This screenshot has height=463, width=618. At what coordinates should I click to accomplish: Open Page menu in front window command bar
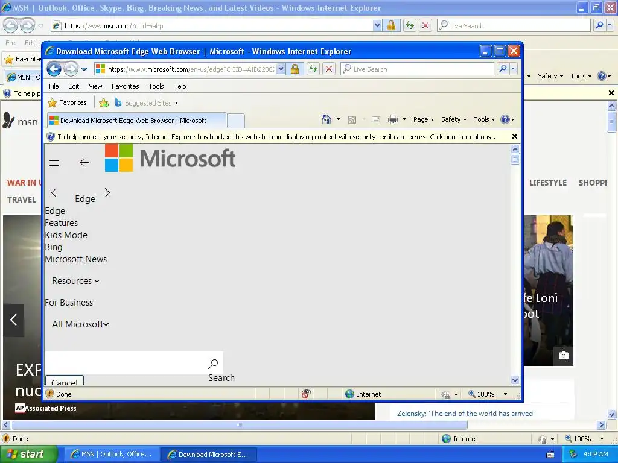pyautogui.click(x=423, y=119)
